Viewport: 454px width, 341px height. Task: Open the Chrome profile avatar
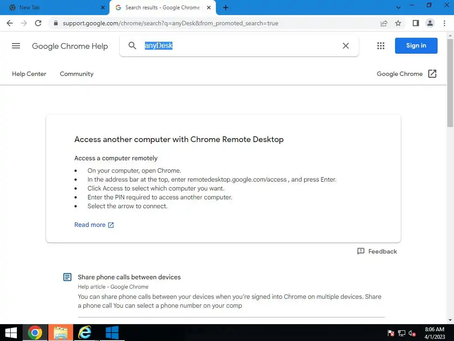pos(430,23)
